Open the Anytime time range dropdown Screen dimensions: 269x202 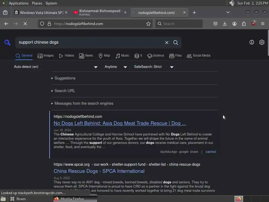116,67
